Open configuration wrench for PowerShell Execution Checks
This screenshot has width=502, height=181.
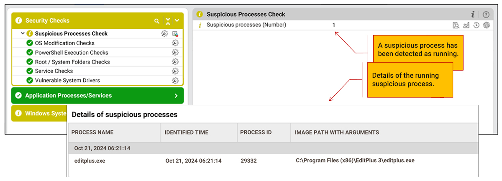175,53
